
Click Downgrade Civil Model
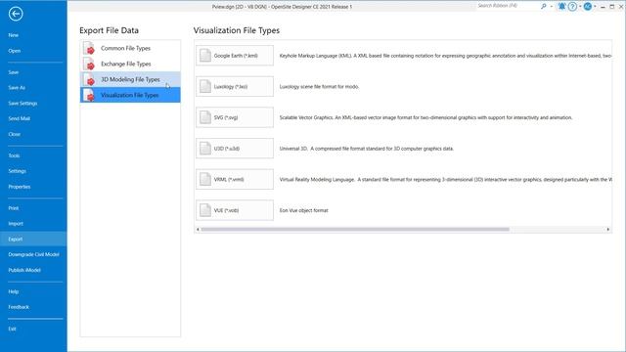(33, 254)
